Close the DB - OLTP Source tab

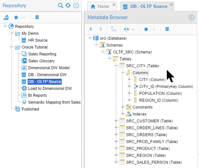[171, 5]
